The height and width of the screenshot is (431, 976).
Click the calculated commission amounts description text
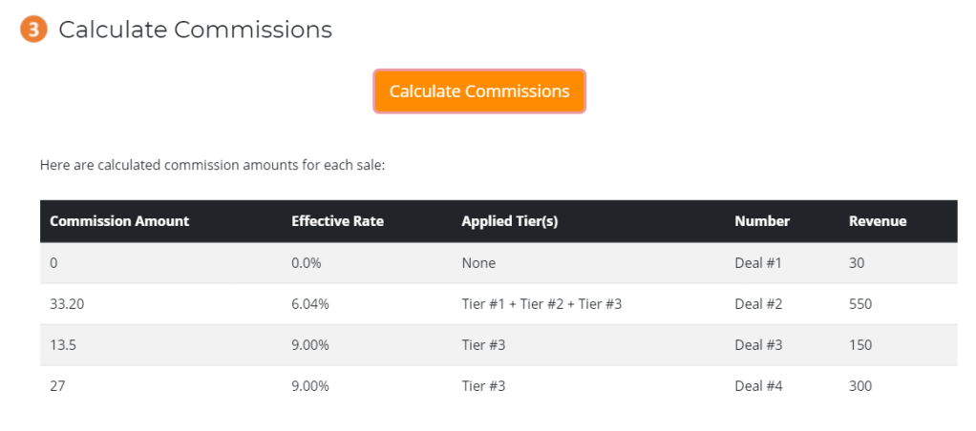(212, 165)
